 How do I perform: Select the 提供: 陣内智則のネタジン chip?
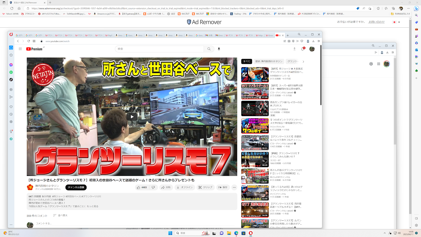pyautogui.click(x=269, y=61)
